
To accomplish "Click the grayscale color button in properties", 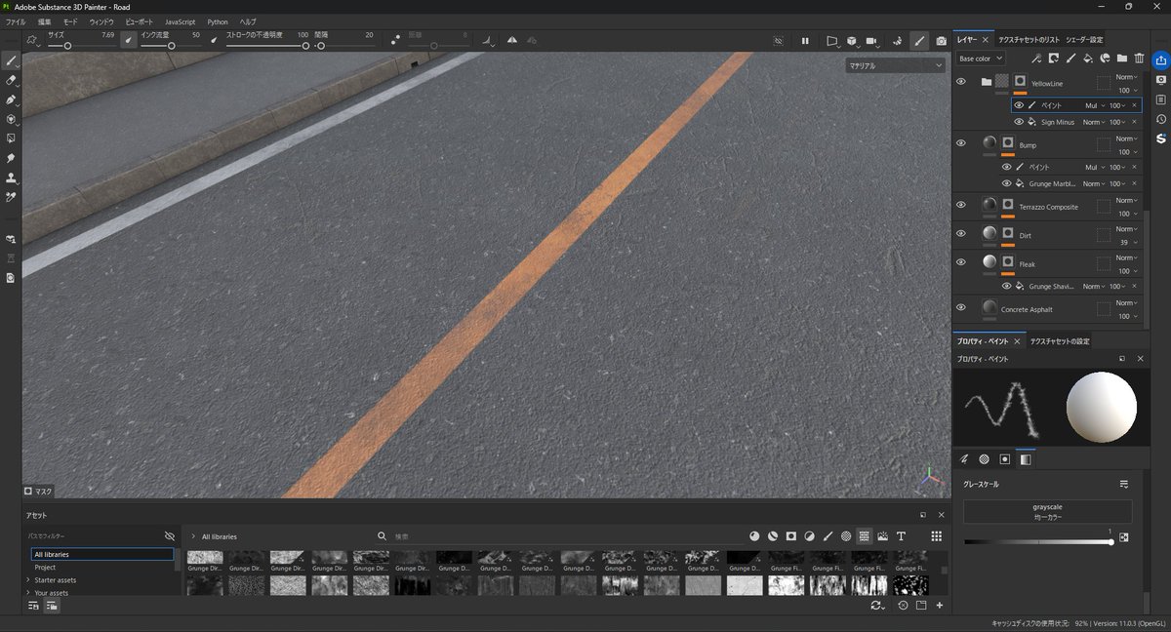I will (1048, 511).
